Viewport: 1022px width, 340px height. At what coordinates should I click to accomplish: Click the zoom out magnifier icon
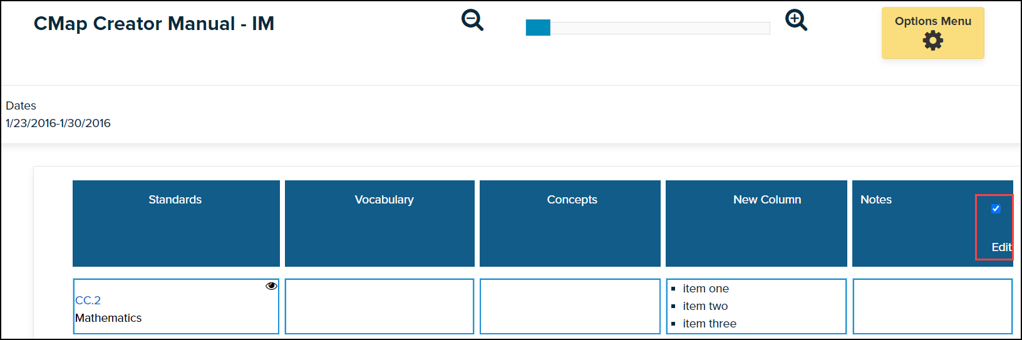[472, 20]
